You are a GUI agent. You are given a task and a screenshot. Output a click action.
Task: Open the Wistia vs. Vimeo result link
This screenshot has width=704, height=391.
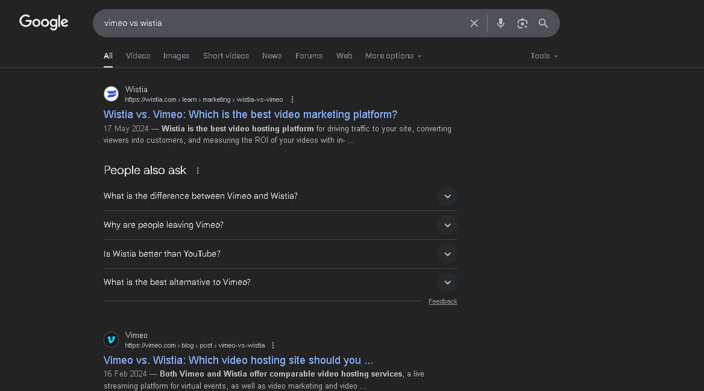250,114
